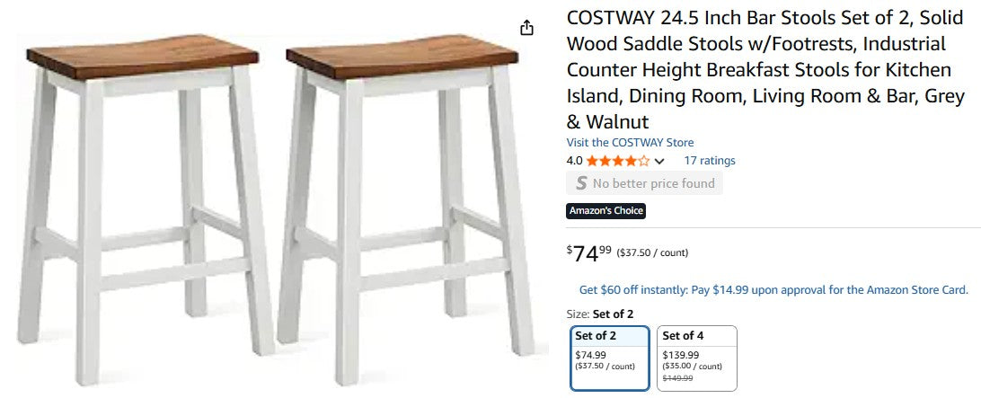
Task: Click the crossed-out $149.99 list price
Action: click(678, 378)
